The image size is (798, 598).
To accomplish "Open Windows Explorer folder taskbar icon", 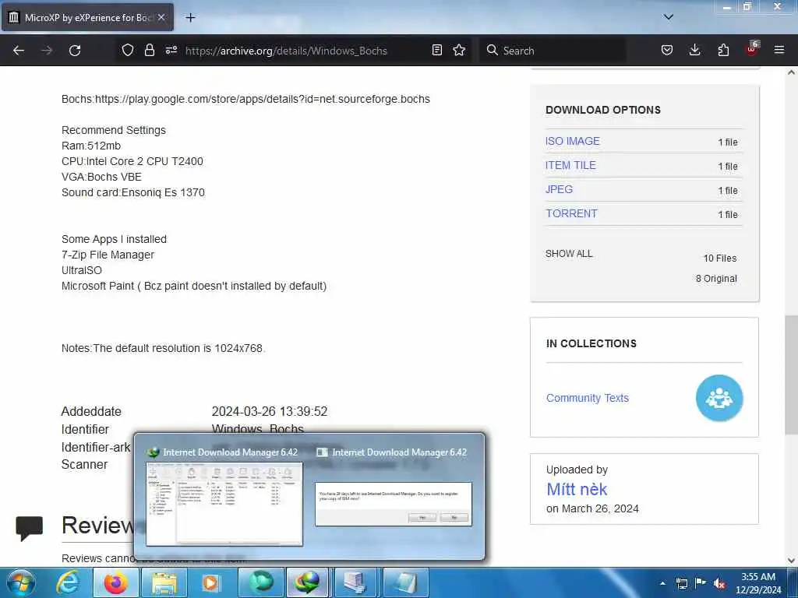I will [x=164, y=582].
